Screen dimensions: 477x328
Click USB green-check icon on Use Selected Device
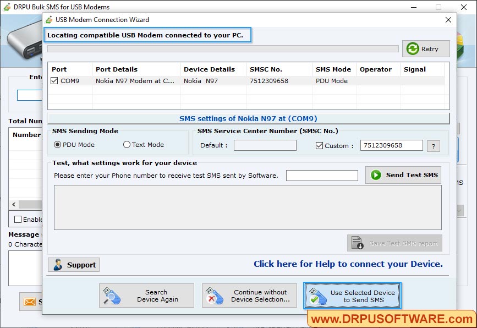pyautogui.click(x=317, y=296)
